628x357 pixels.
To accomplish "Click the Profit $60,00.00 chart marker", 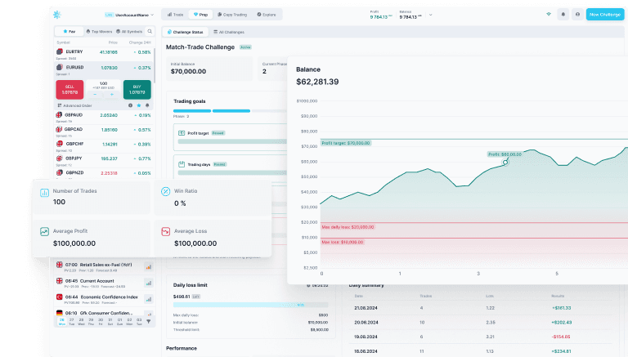I will [505, 162].
